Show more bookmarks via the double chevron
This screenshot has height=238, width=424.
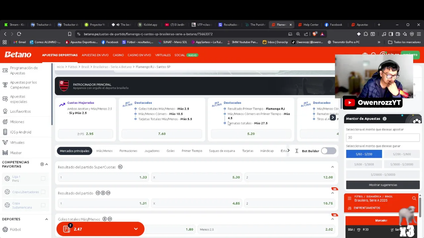(x=379, y=42)
